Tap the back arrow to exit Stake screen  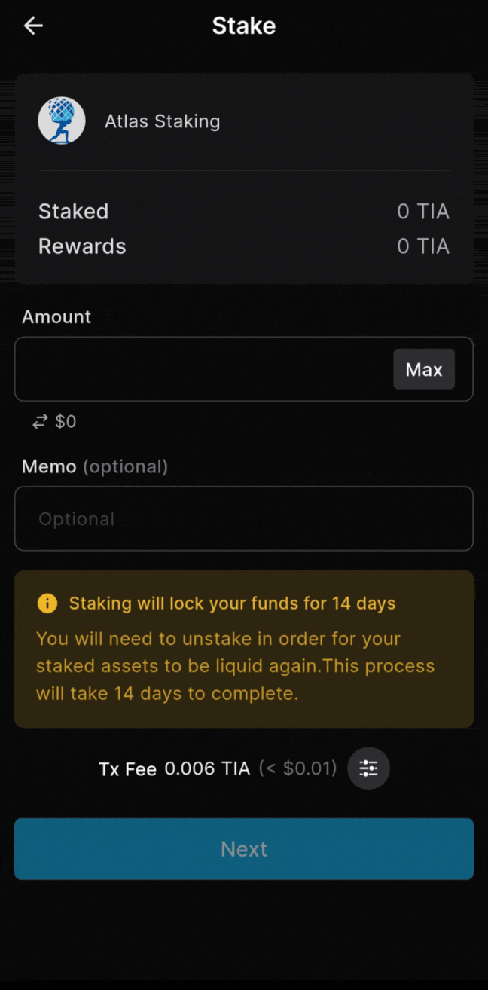click(x=33, y=25)
